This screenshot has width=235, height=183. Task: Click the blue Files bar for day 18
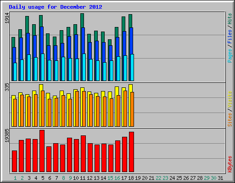click(x=131, y=41)
